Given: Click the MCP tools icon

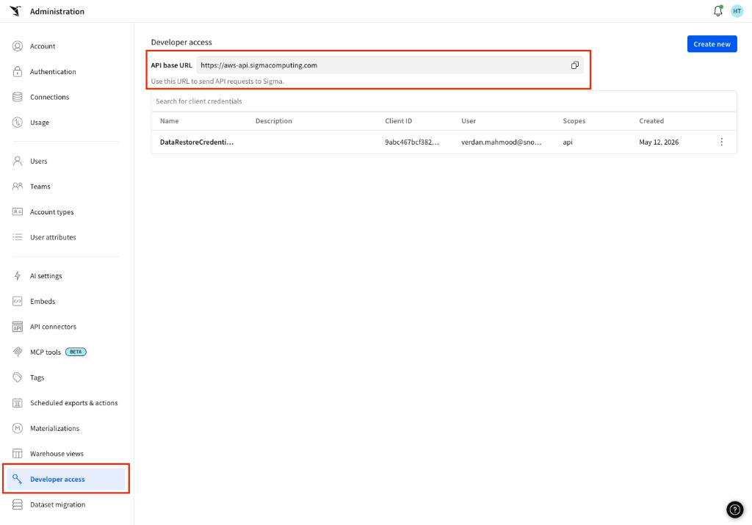Looking at the screenshot, I should tap(18, 352).
